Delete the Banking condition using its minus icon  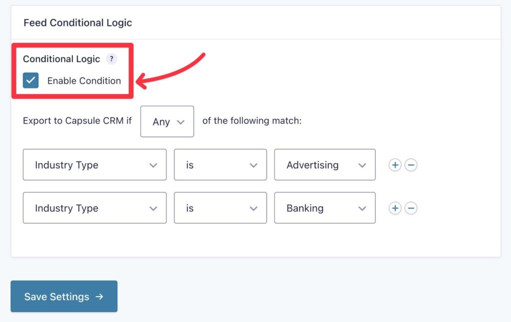point(411,208)
